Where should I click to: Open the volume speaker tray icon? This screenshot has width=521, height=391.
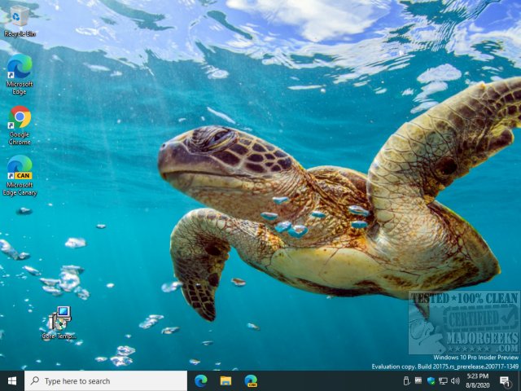click(455, 380)
